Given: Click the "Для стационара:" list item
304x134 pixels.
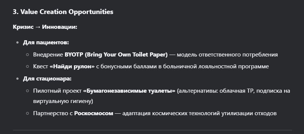Looking at the screenshot, I should (x=47, y=79).
